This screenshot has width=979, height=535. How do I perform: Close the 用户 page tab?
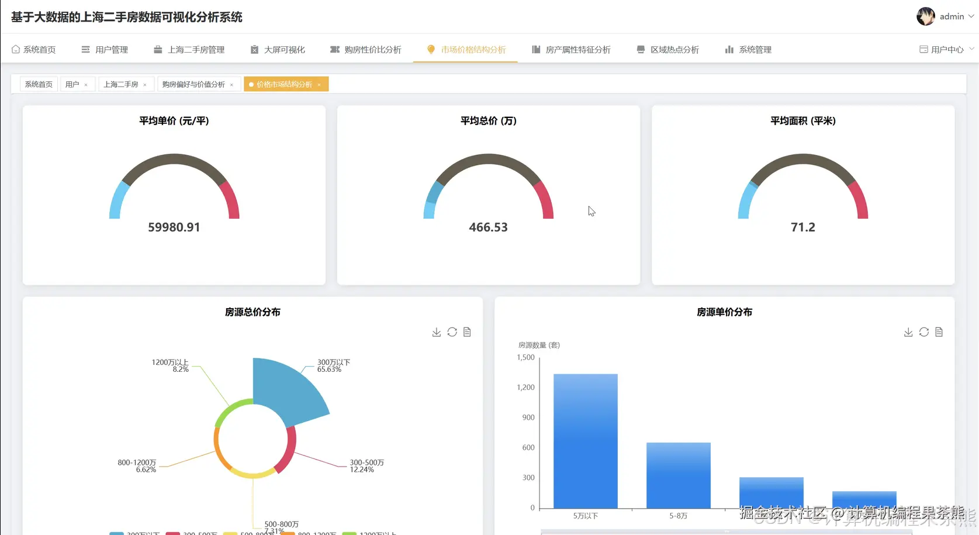[x=86, y=85]
